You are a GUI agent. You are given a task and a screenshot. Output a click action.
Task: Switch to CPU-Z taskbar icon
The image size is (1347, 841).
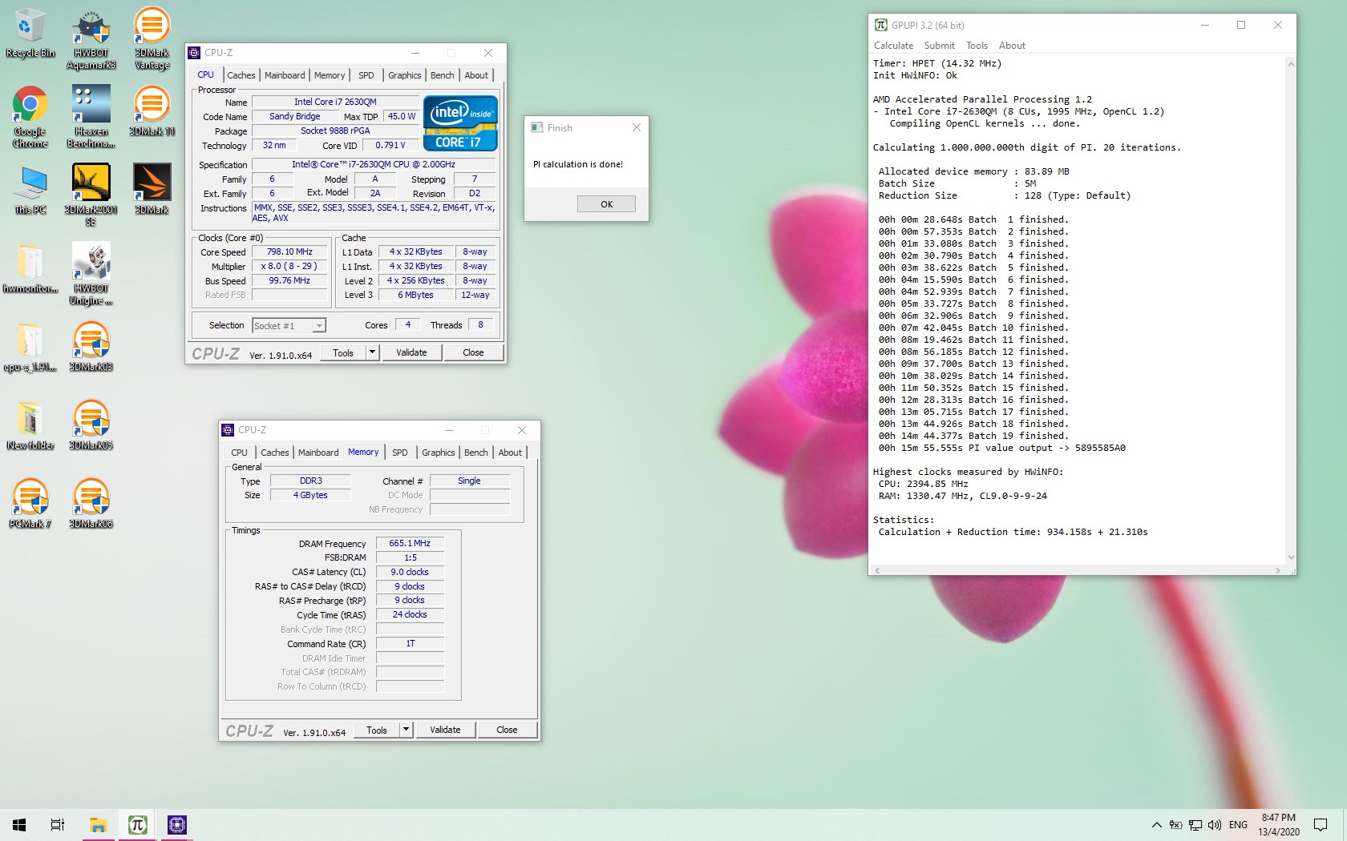tap(176, 825)
